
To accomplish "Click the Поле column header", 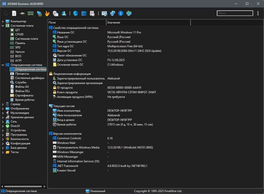I will tap(77, 22).
